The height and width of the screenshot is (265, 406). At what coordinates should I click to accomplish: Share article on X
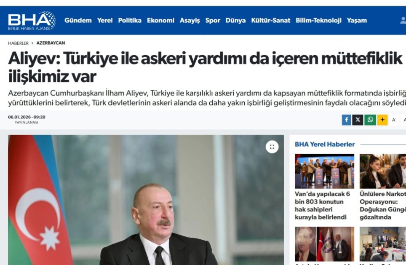pyautogui.click(x=358, y=120)
